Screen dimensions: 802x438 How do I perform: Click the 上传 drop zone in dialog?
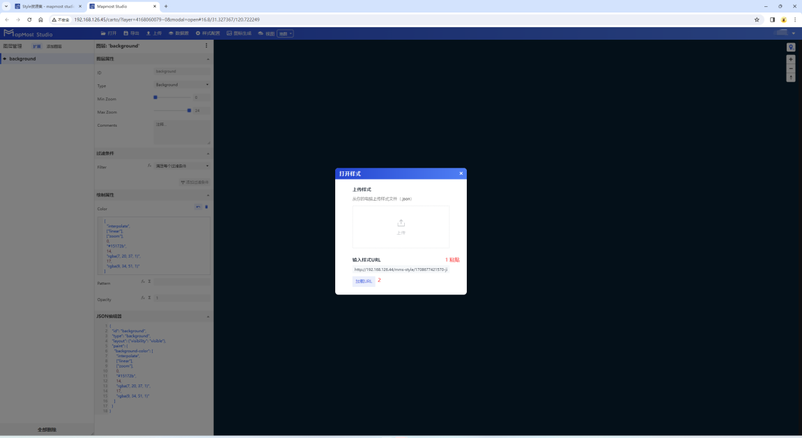tap(401, 227)
